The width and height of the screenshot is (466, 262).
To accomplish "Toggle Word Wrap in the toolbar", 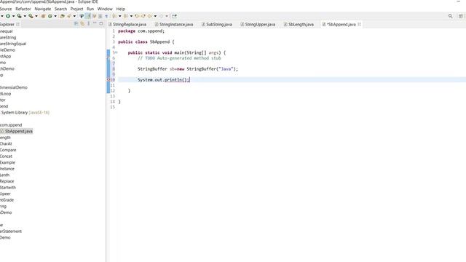I will tap(94, 16).
